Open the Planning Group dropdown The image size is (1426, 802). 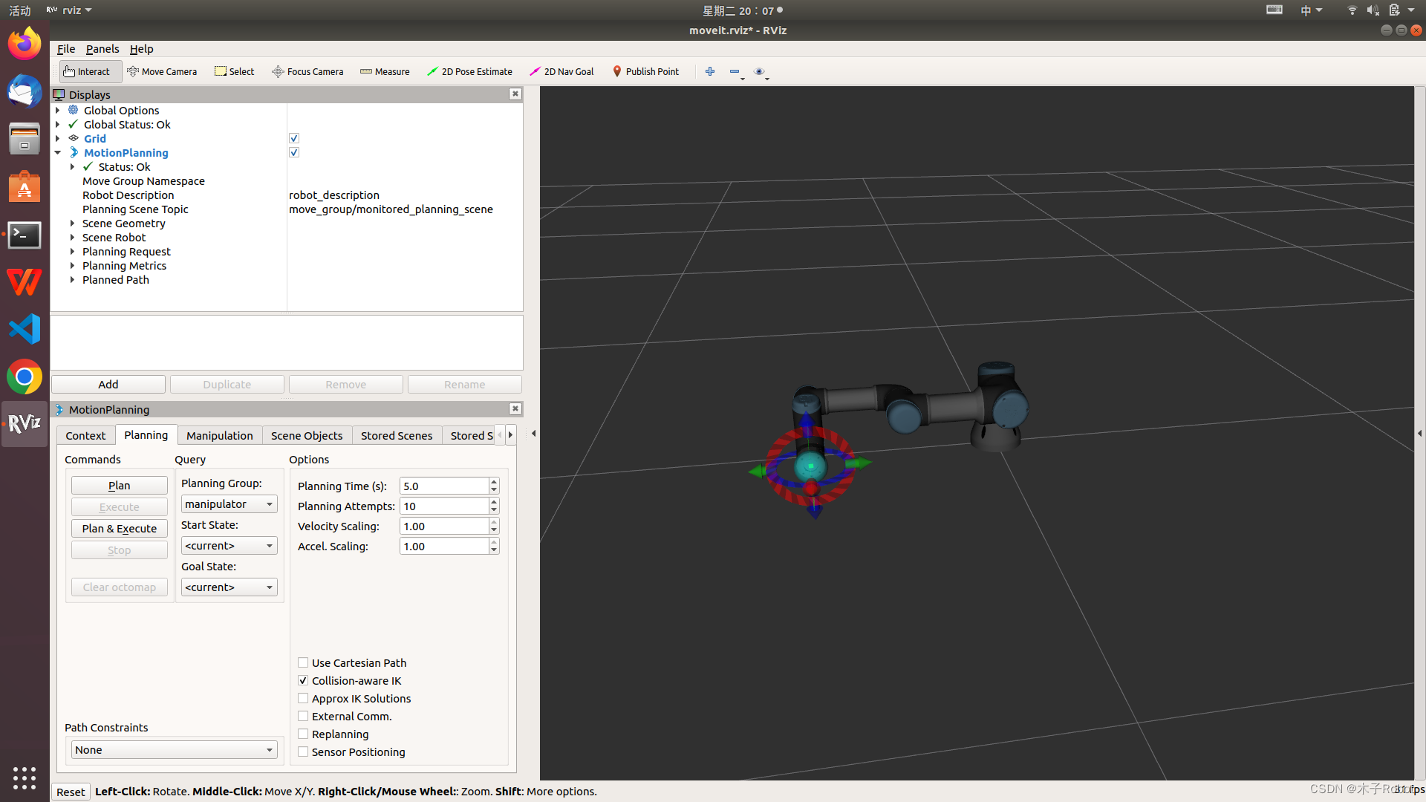tap(229, 504)
